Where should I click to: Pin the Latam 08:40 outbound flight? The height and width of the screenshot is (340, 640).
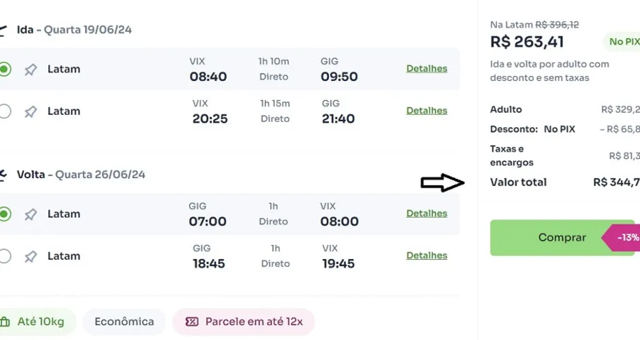pos(30,70)
